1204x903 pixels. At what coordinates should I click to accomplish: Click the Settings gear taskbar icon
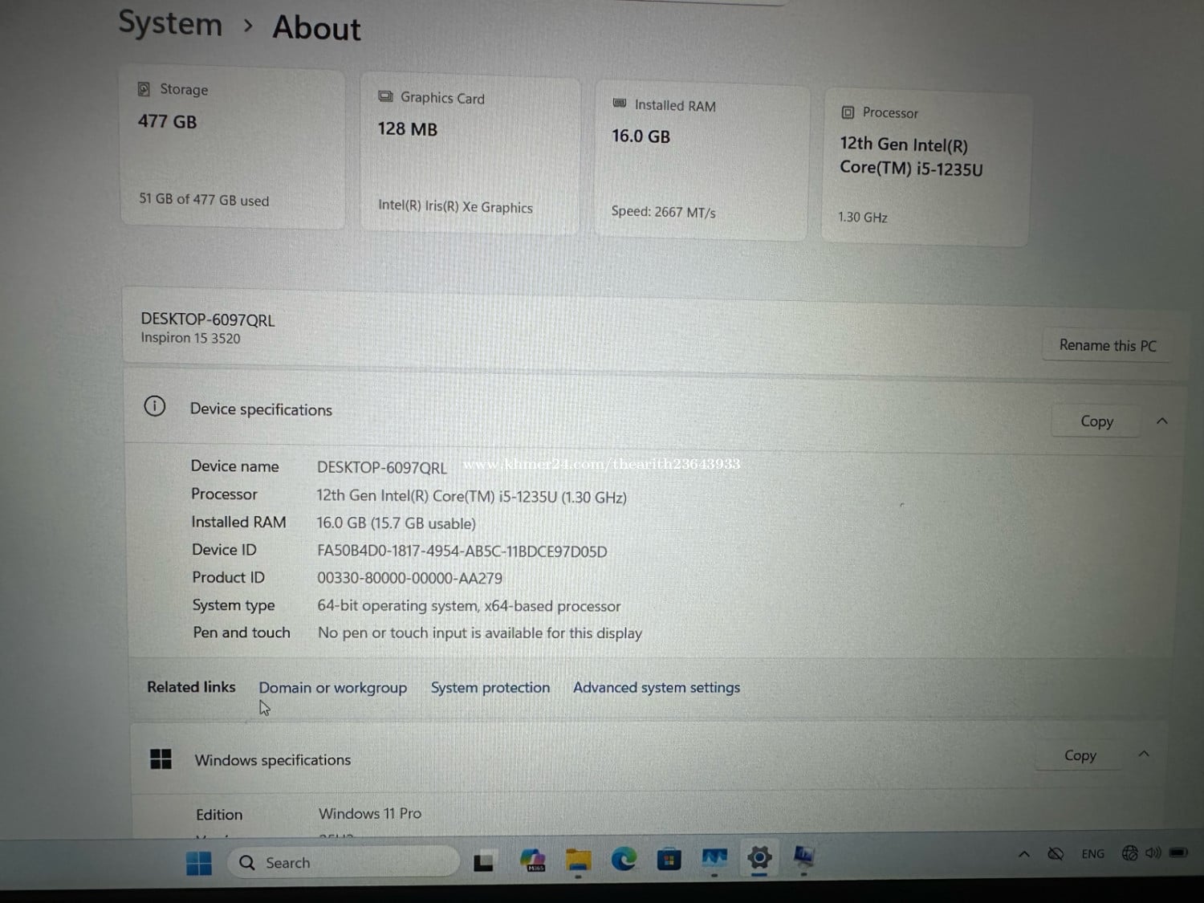pyautogui.click(x=759, y=858)
